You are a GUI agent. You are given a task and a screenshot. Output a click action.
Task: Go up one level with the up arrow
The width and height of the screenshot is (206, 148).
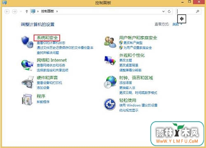[27, 12]
